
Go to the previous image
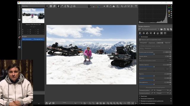click(x=97, y=103)
